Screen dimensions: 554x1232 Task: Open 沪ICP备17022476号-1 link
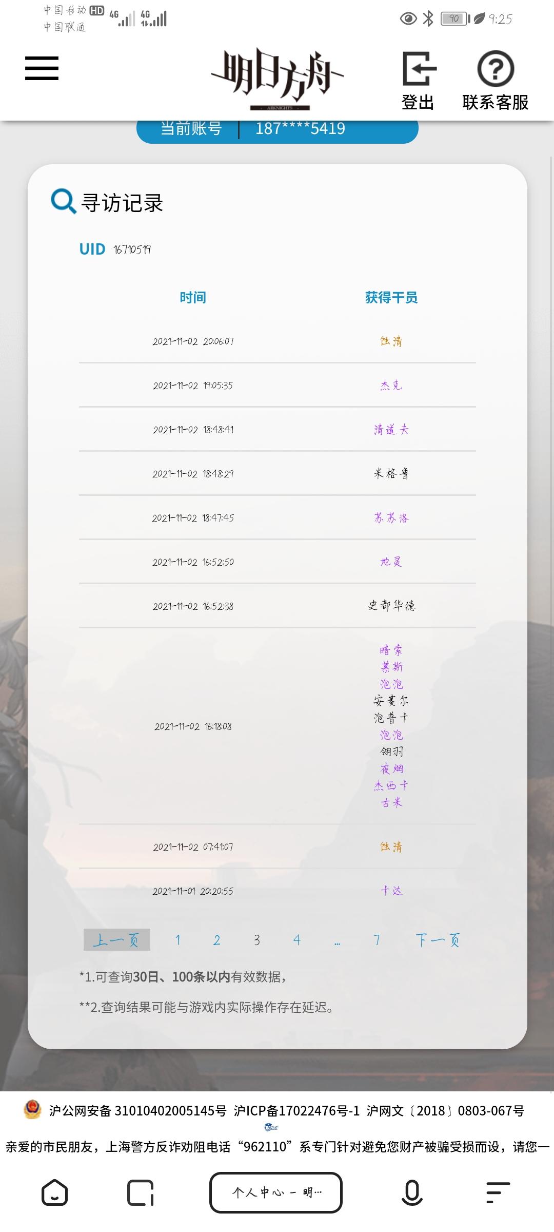point(296,1111)
